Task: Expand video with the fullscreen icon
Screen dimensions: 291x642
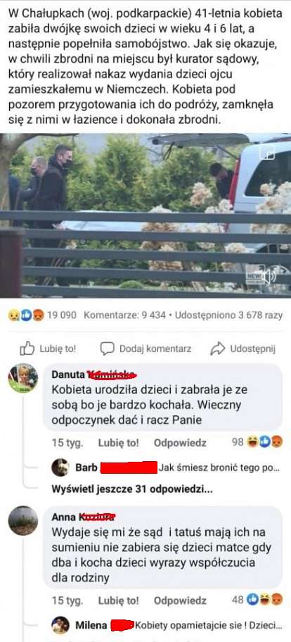Action: 269,152
